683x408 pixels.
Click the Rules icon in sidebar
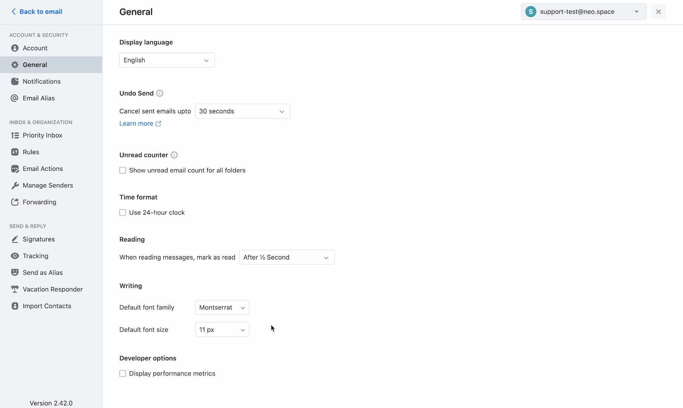15,152
